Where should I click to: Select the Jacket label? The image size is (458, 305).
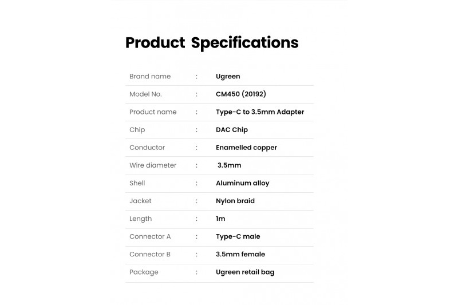[x=140, y=201]
